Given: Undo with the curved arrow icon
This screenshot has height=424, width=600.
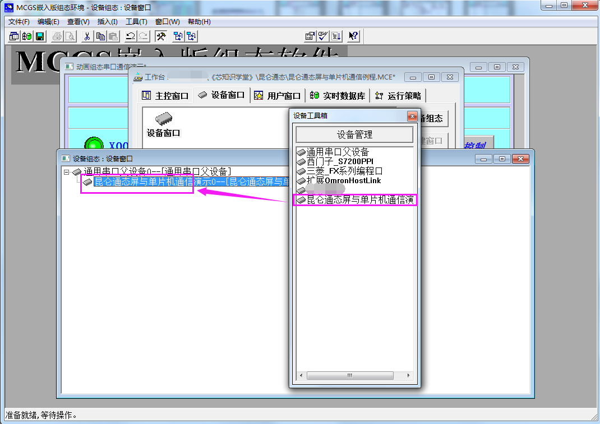Looking at the screenshot, I should coord(131,36).
